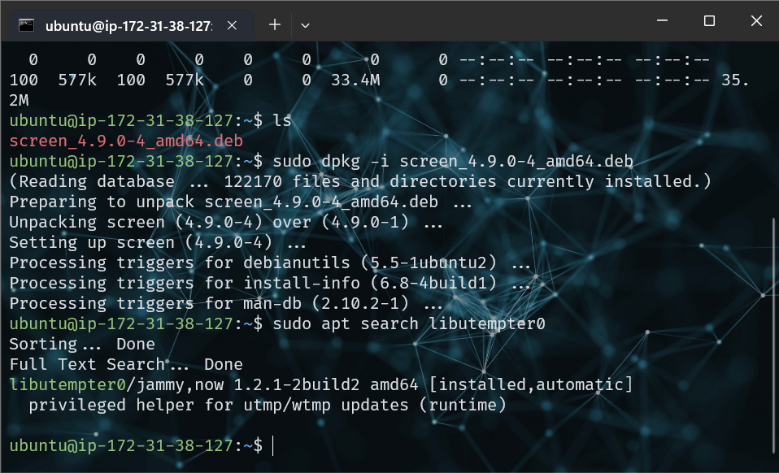
Task: Open a new tab with plus icon
Action: click(275, 25)
